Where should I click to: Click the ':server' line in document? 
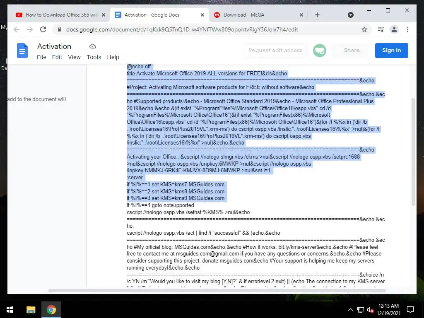point(135,178)
